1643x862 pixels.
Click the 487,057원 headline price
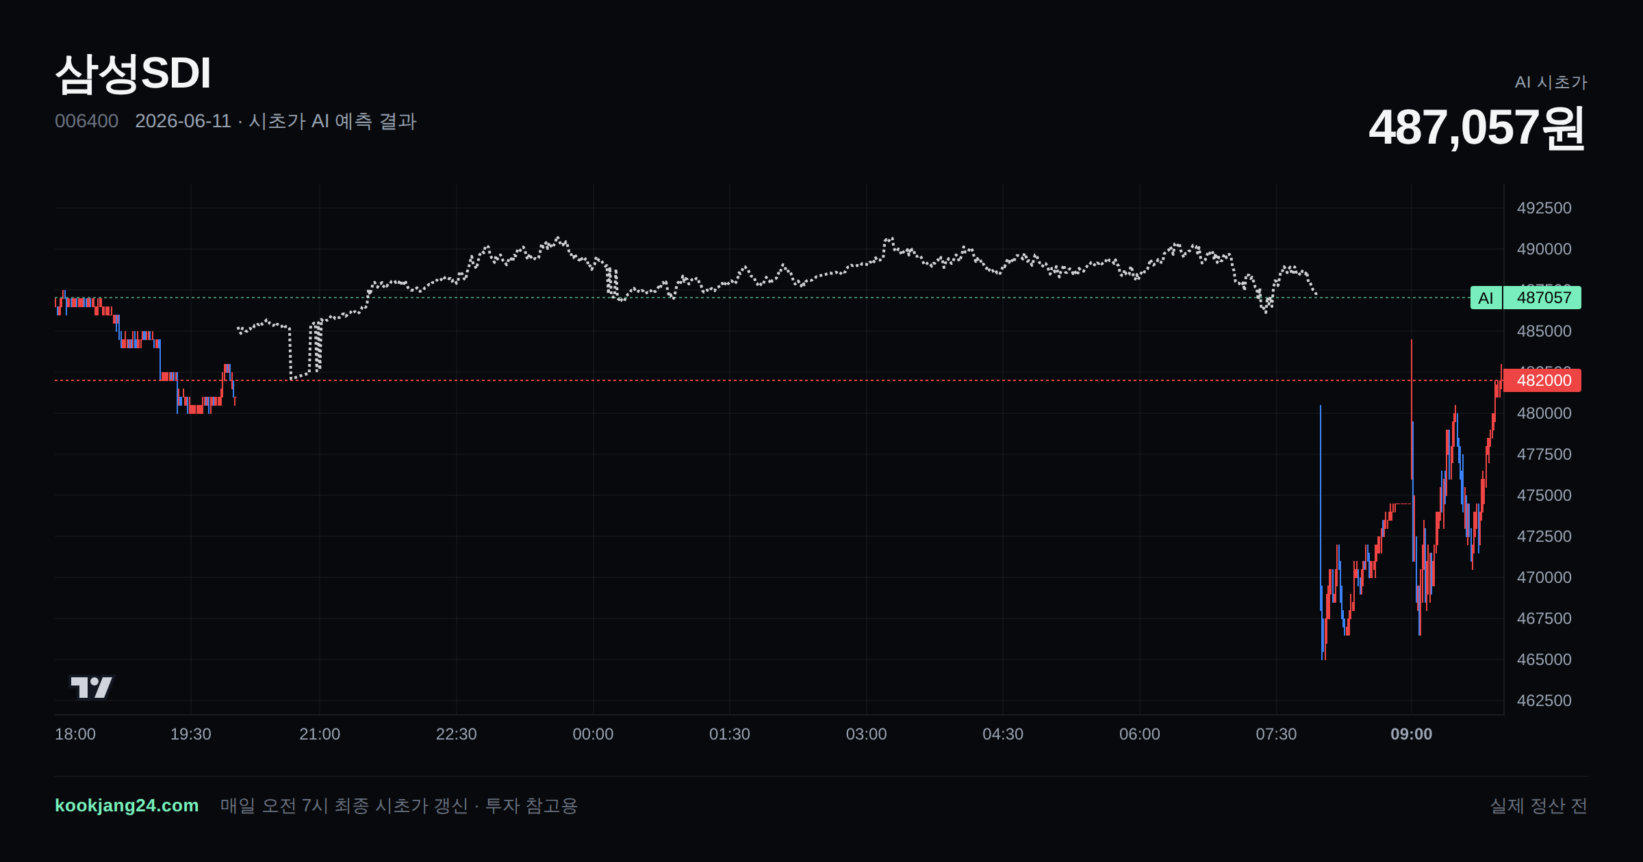[1477, 128]
